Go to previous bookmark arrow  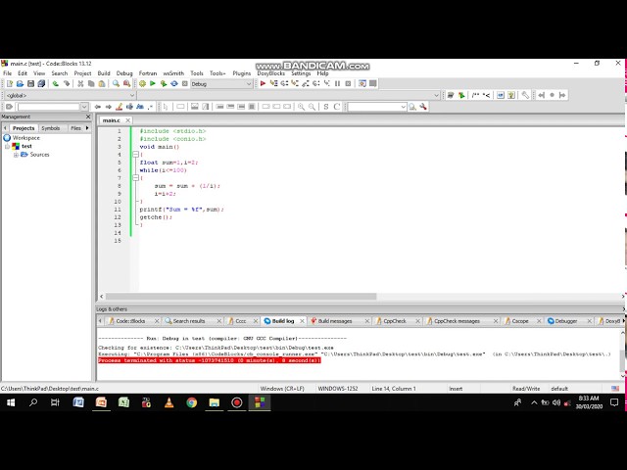coord(541,95)
